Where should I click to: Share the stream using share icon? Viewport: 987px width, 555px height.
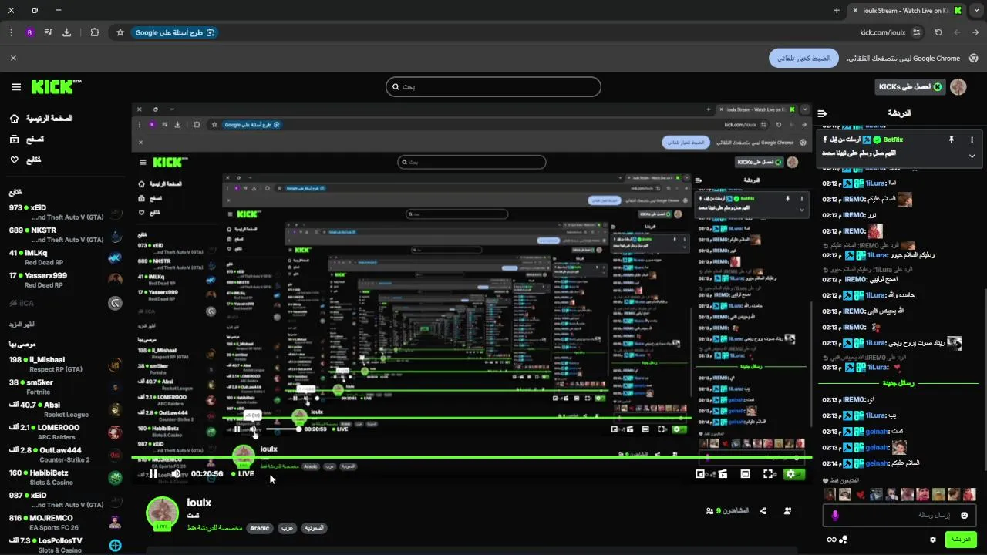[x=763, y=511]
